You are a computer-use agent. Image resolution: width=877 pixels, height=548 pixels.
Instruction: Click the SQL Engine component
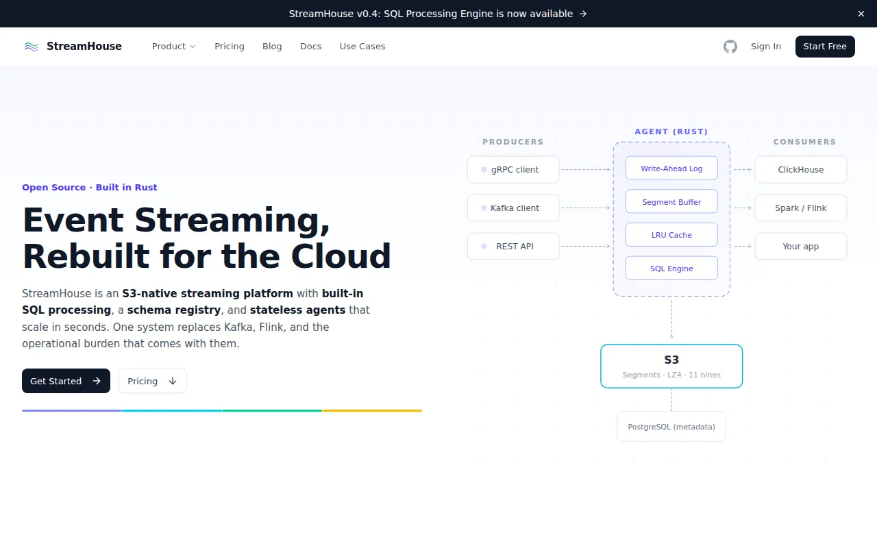671,269
